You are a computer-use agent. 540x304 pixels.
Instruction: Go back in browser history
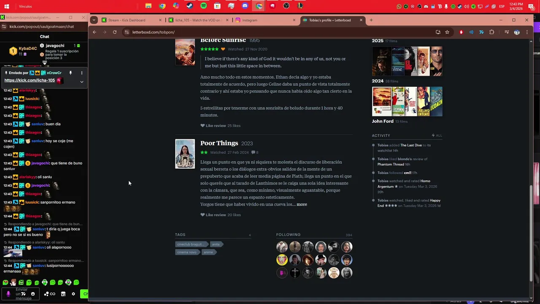tap(94, 32)
